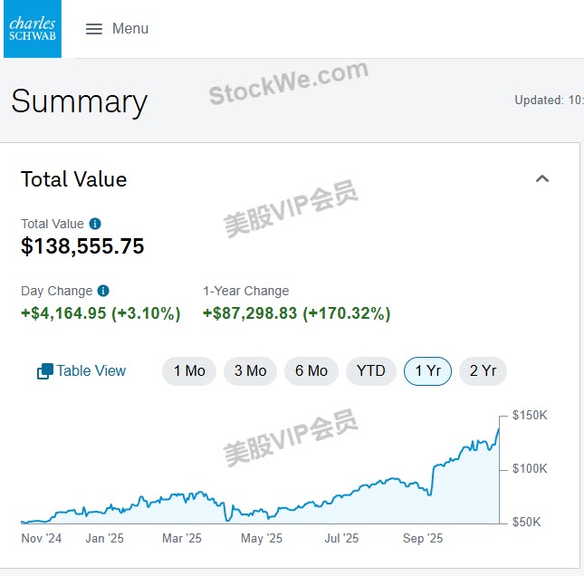Click the $138,555.75 total value amount
This screenshot has height=576, width=584.
tap(82, 246)
